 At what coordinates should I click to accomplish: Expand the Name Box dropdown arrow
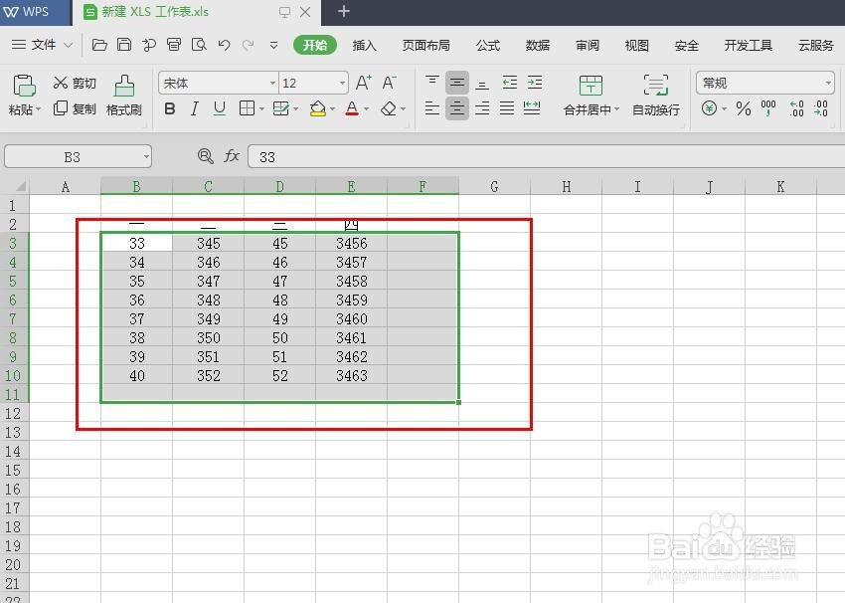coord(146,157)
